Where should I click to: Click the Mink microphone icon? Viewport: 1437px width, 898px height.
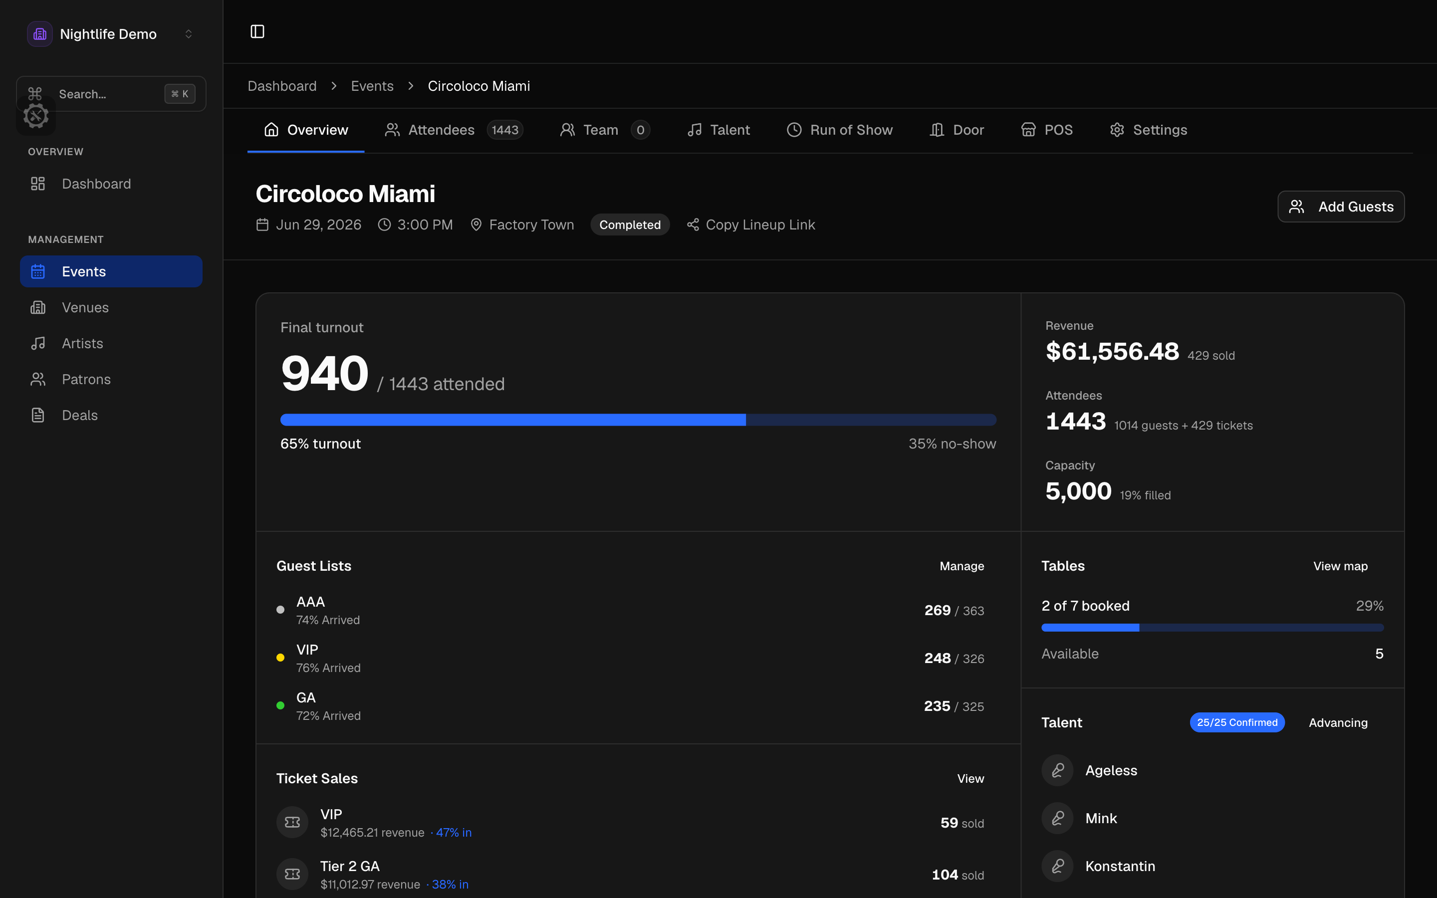click(x=1058, y=818)
